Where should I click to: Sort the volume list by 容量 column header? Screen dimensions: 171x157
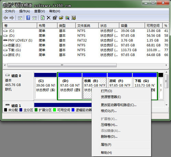pyautogui.click(x=132, y=26)
